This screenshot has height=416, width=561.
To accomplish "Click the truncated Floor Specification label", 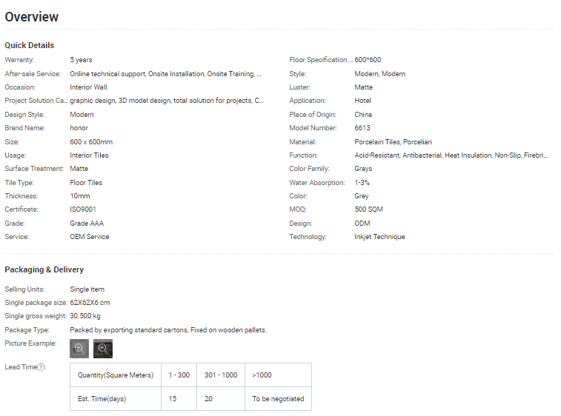I will [321, 60].
